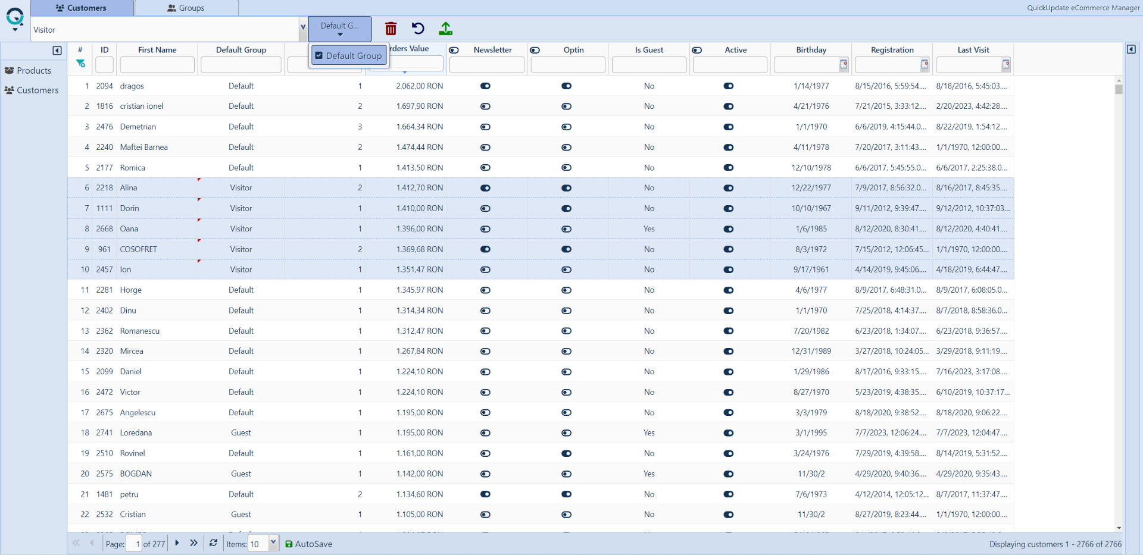Click the undo/revert arrow icon

tap(418, 29)
